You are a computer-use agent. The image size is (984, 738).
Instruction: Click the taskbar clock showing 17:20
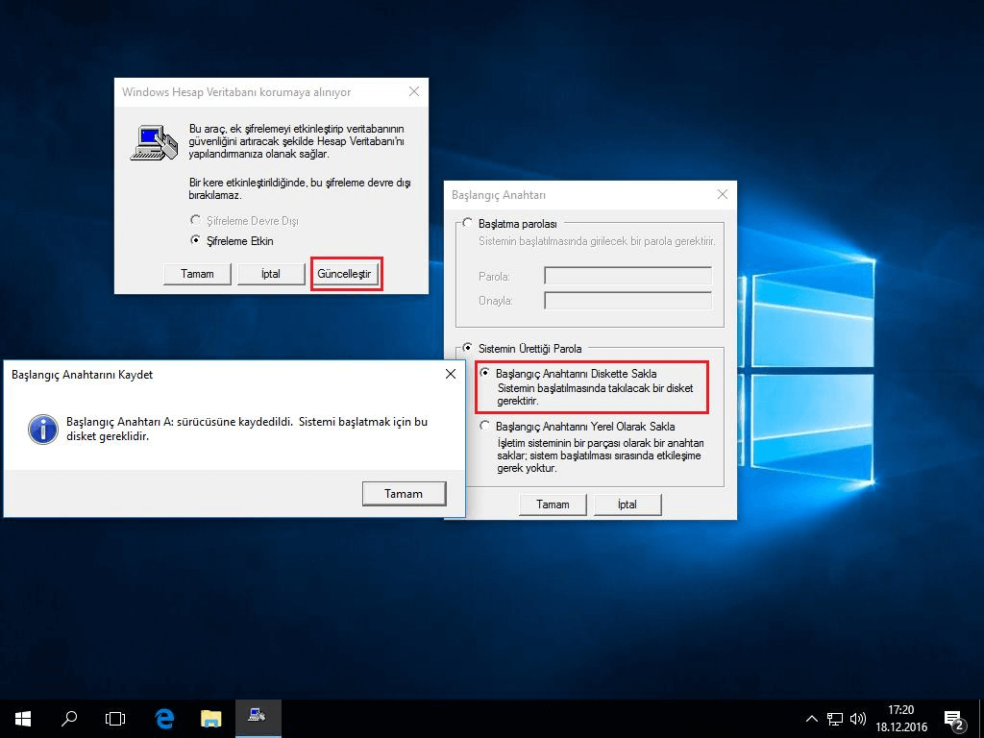coord(901,719)
